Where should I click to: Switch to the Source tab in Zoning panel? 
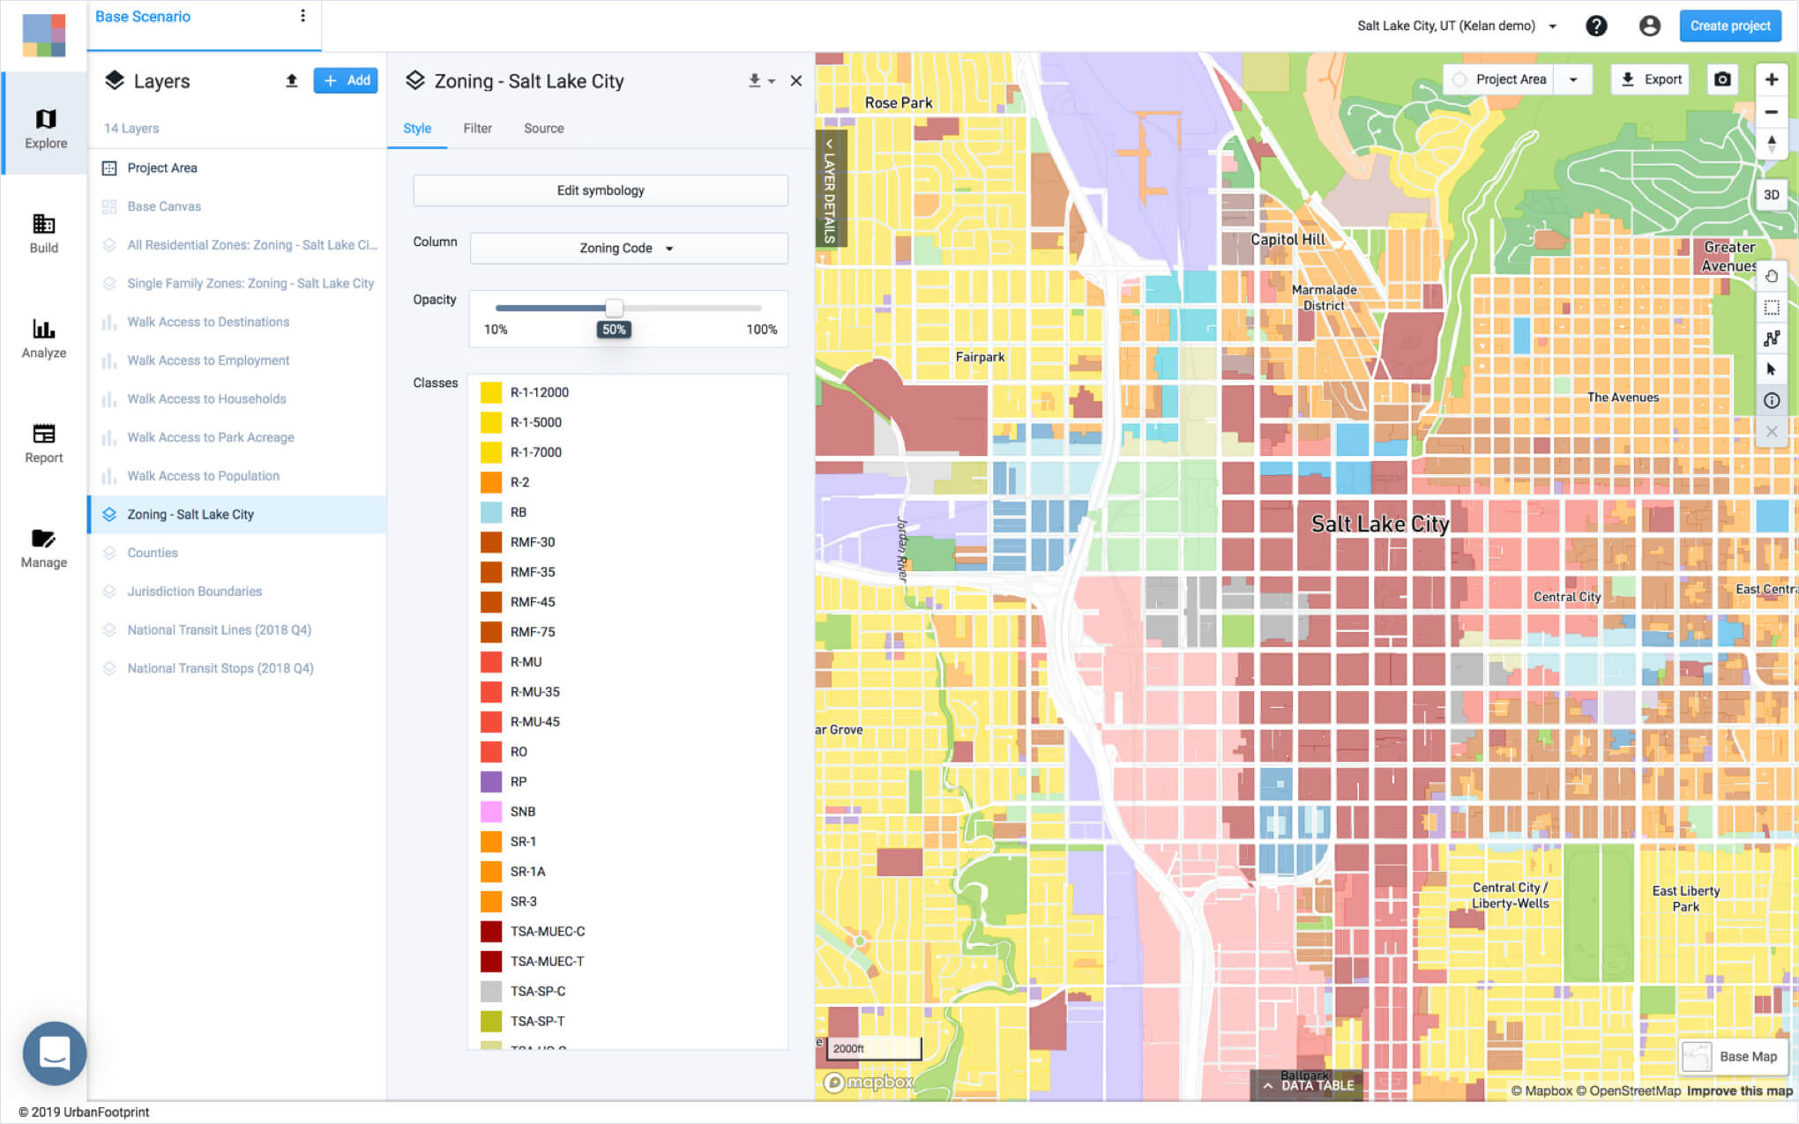pyautogui.click(x=544, y=128)
